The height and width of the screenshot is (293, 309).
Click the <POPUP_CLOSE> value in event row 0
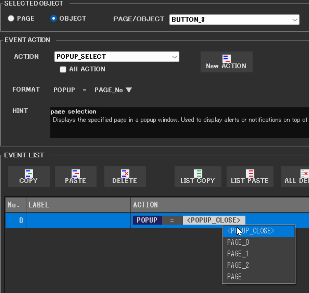point(214,220)
